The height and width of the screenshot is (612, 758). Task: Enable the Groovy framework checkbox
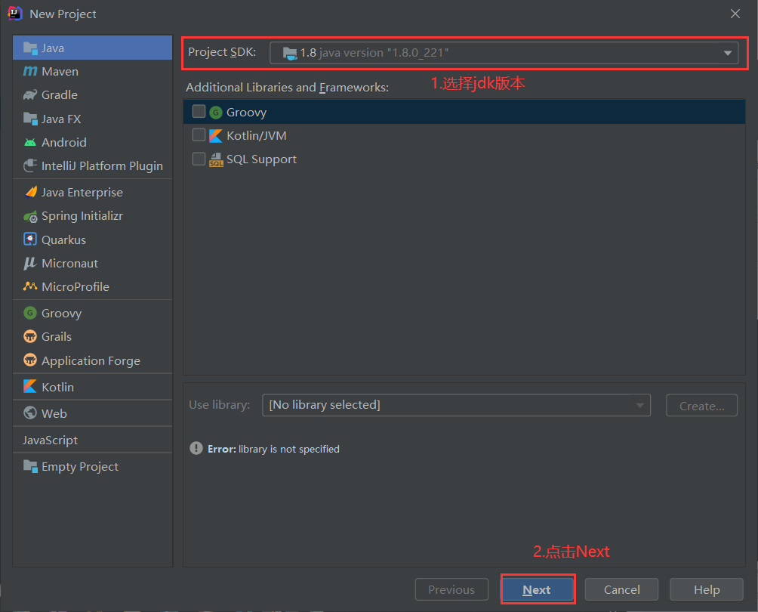(x=199, y=111)
